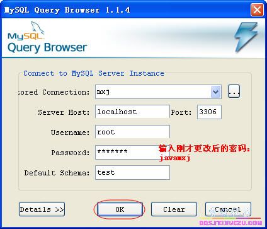Reset the form using Clear button

(174, 209)
